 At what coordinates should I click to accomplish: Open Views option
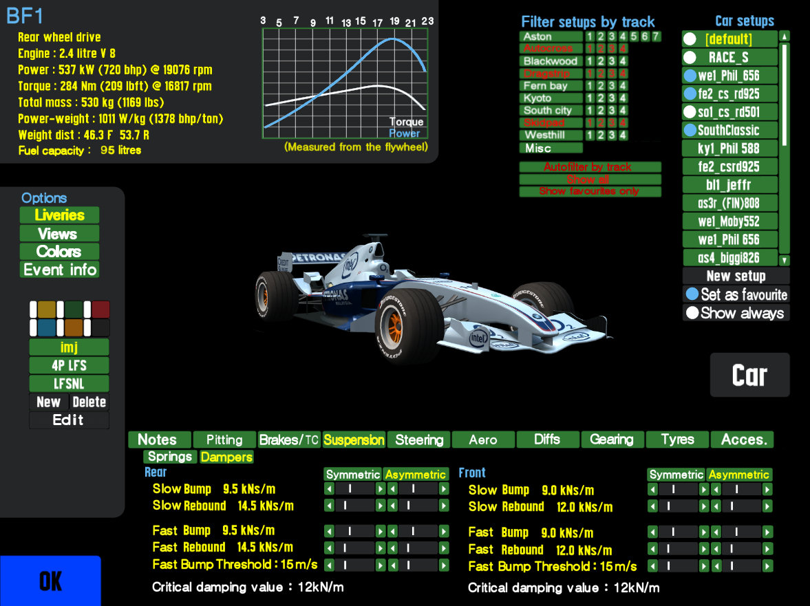(x=59, y=233)
